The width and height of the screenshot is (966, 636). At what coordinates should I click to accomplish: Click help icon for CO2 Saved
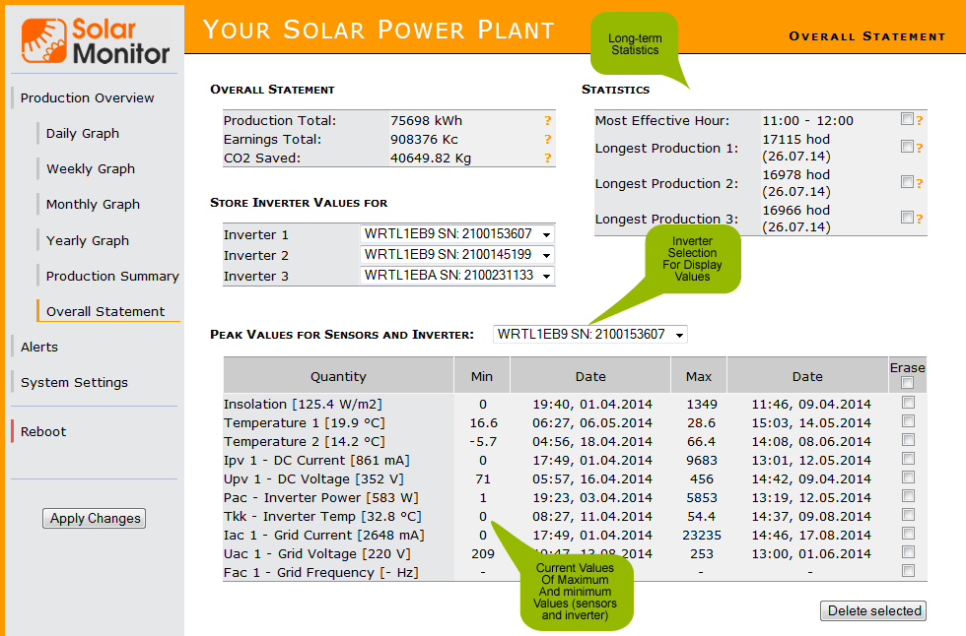pyautogui.click(x=548, y=159)
